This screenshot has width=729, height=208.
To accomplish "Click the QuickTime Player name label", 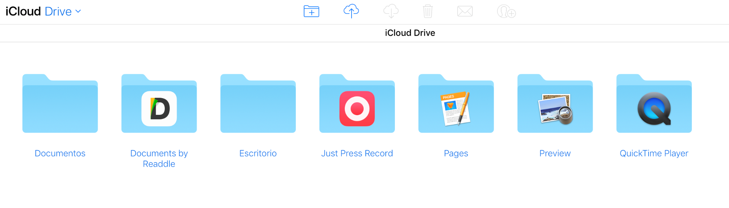I will click(x=654, y=153).
